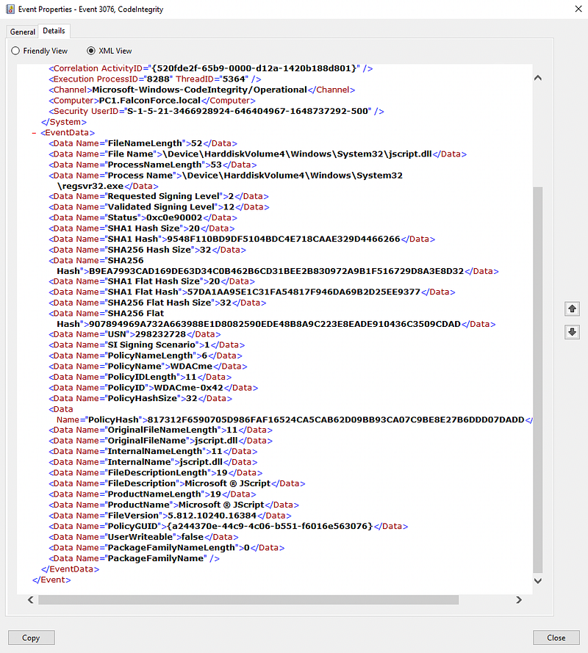The image size is (588, 653).
Task: Click the FileDescription Microsoft JScript line
Action: 177,483
